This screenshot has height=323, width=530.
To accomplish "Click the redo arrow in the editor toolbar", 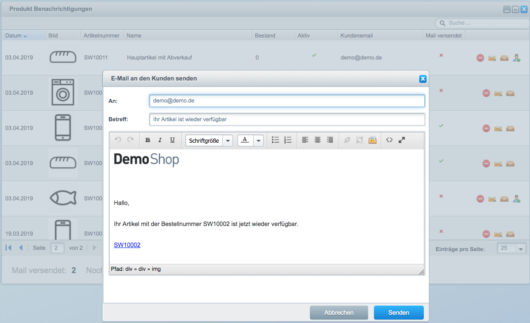I will pos(130,140).
